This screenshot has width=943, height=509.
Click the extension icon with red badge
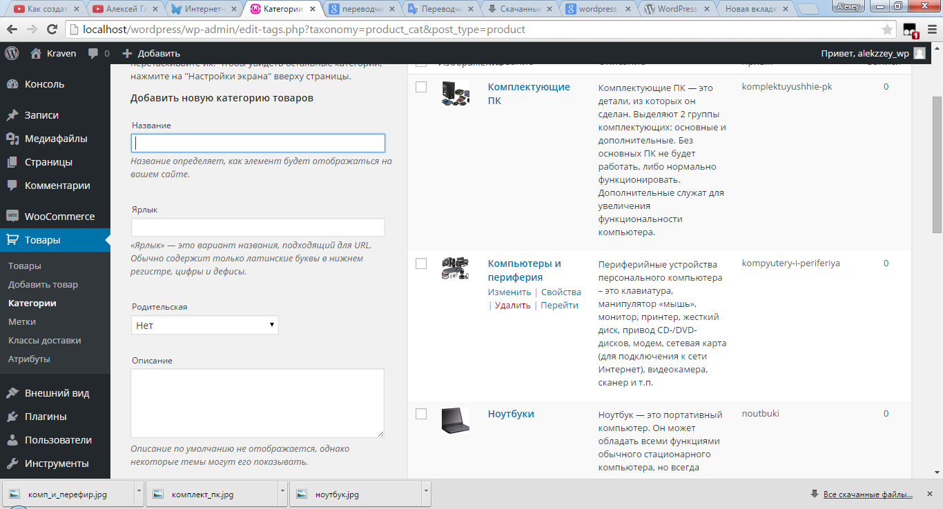[x=911, y=30]
